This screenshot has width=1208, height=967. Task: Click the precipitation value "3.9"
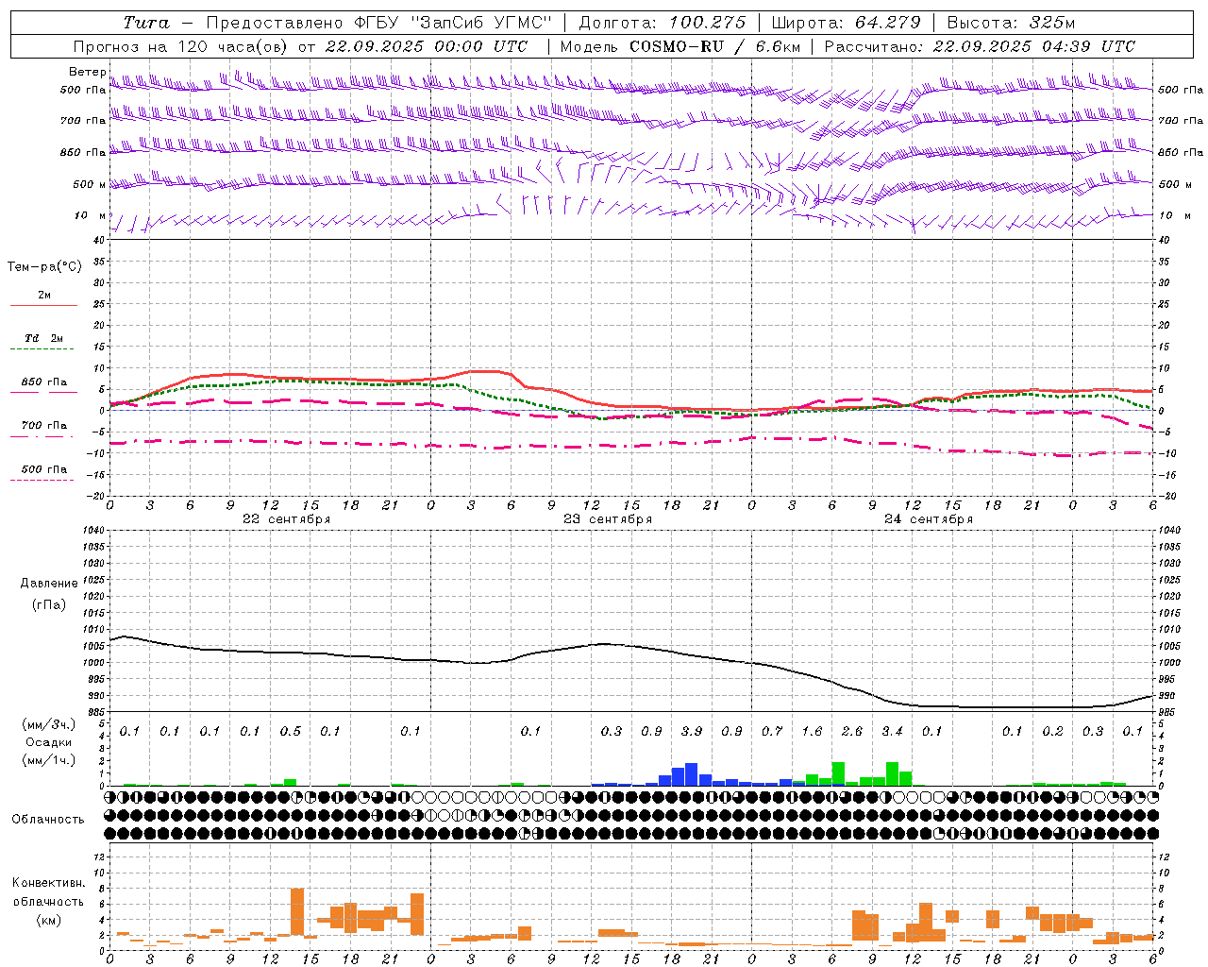click(x=692, y=732)
